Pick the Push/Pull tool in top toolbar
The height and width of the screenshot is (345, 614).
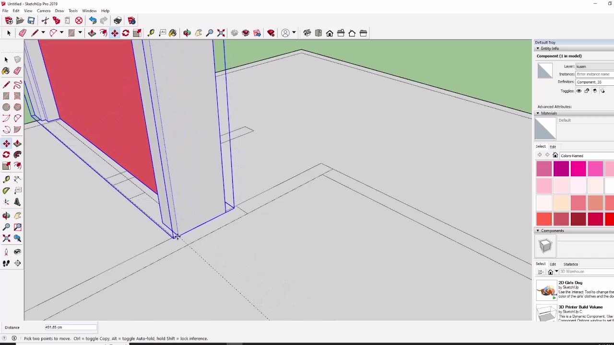(92, 33)
